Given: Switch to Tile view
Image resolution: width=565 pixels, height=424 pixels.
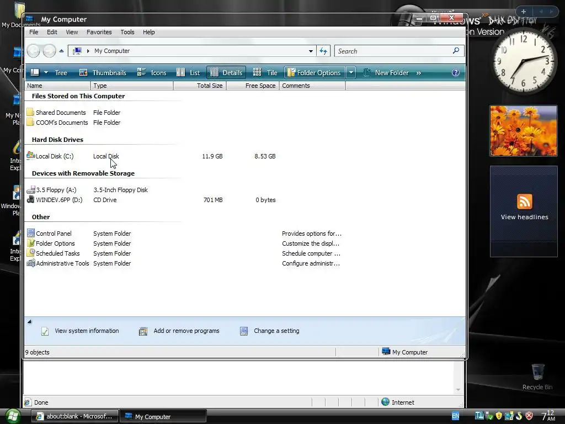Looking at the screenshot, I should [265, 72].
